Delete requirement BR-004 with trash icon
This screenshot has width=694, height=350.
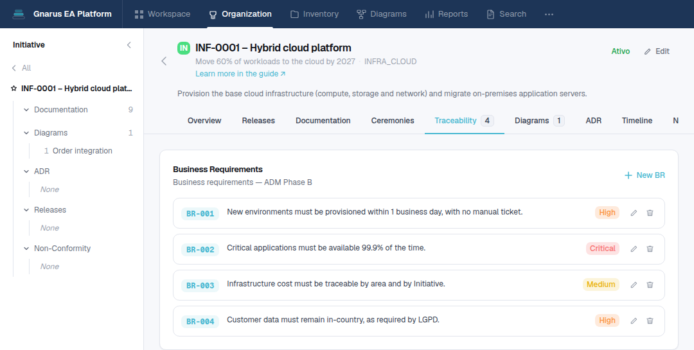tap(650, 320)
